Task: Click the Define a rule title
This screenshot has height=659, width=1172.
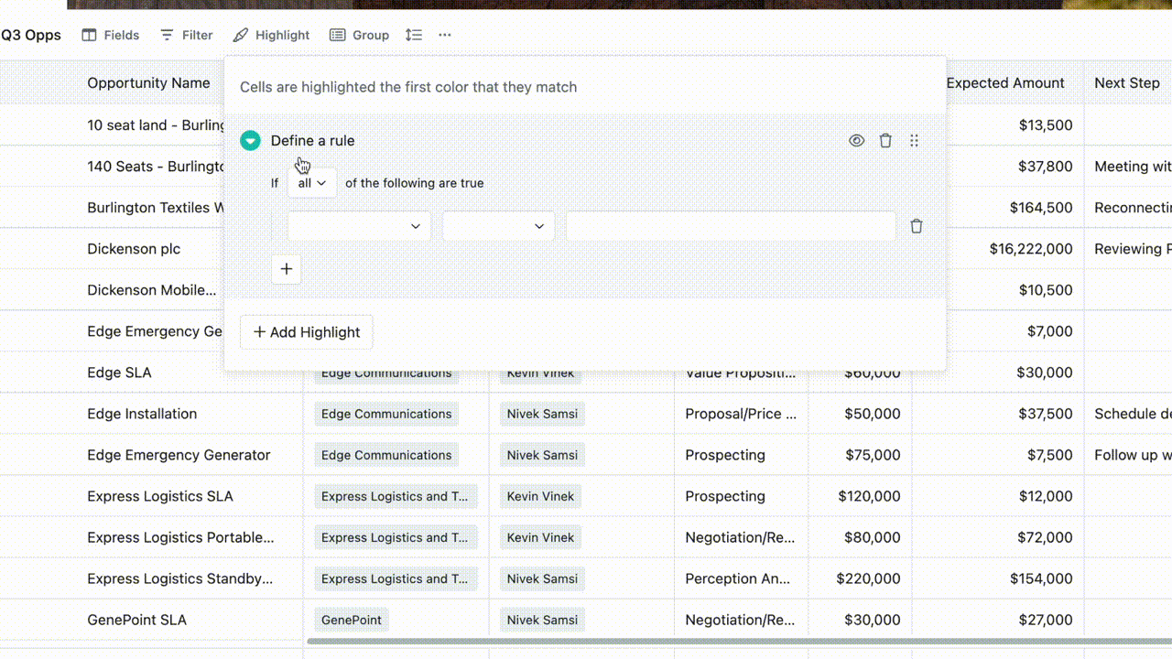Action: 313,140
